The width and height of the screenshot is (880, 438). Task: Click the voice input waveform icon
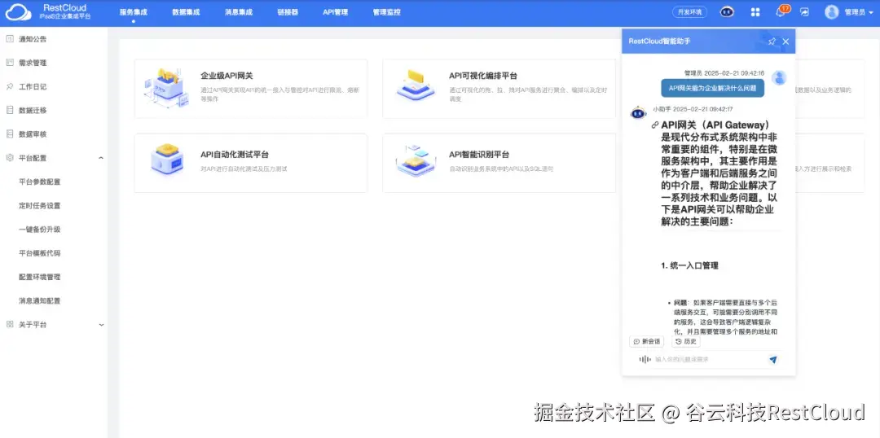tap(645, 360)
